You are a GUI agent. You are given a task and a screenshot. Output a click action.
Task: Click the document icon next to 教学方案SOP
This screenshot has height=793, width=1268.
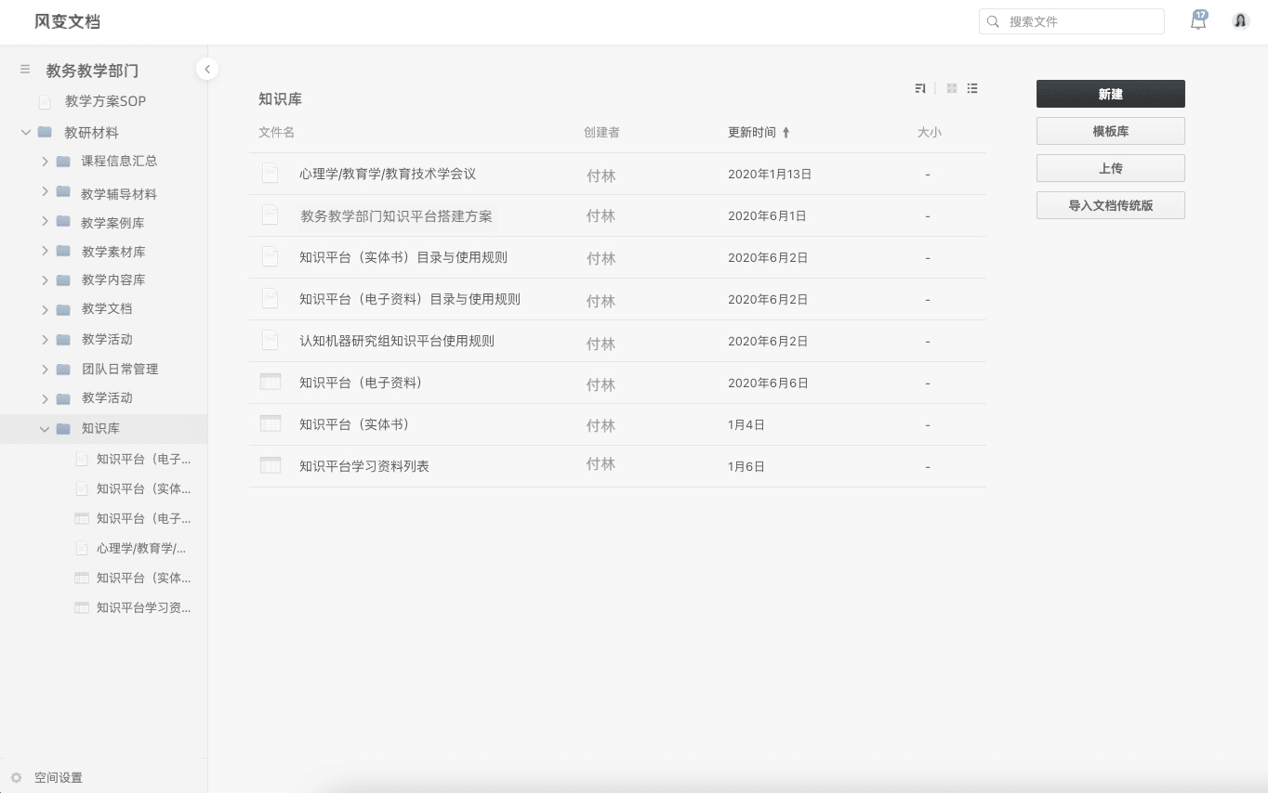coord(45,101)
